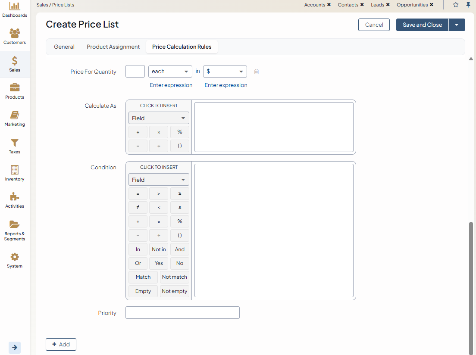
Task: Open the Products briefcase icon
Action: tap(15, 88)
